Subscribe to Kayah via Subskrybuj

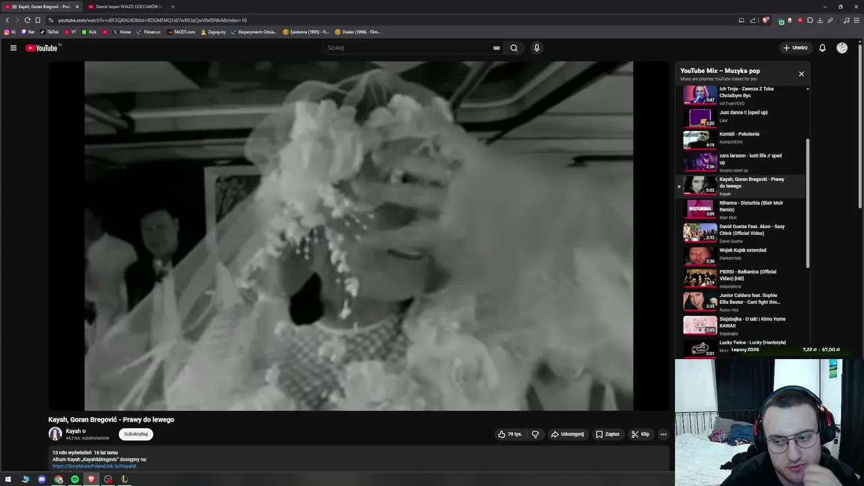[x=136, y=434]
